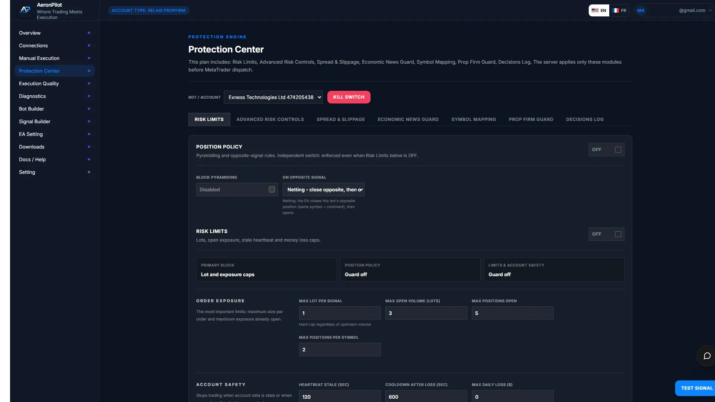The height and width of the screenshot is (402, 715).
Task: View the Decisions Log tab
Action: (x=585, y=119)
